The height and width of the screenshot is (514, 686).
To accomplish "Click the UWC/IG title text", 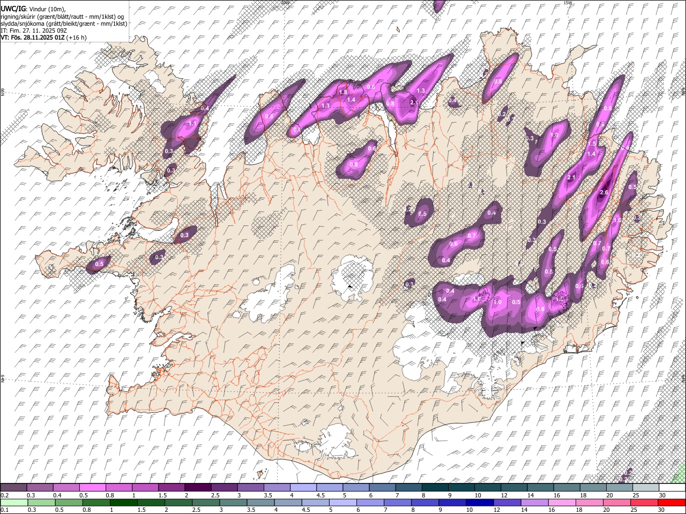I will [x=13, y=9].
